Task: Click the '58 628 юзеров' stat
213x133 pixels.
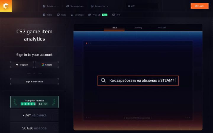Action: [x=35, y=128]
